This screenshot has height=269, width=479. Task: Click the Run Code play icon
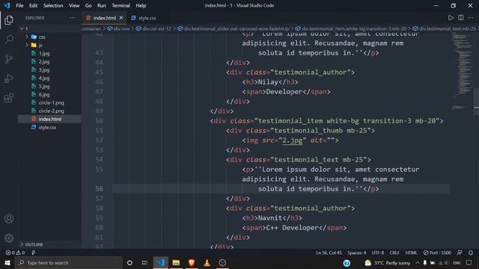click(x=451, y=18)
